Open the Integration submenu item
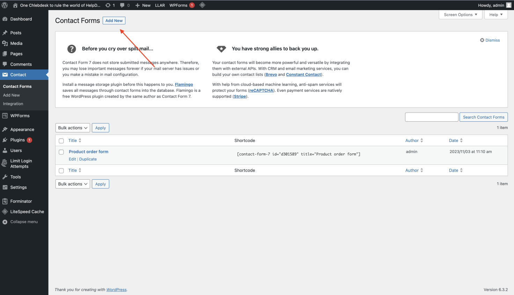 coord(13,104)
